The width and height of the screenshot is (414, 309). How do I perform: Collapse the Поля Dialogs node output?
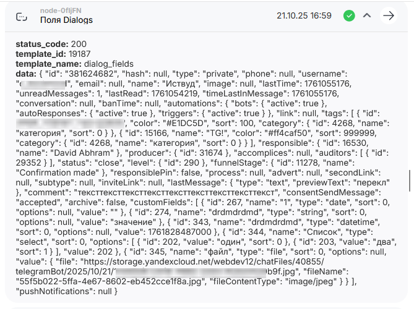[367, 16]
